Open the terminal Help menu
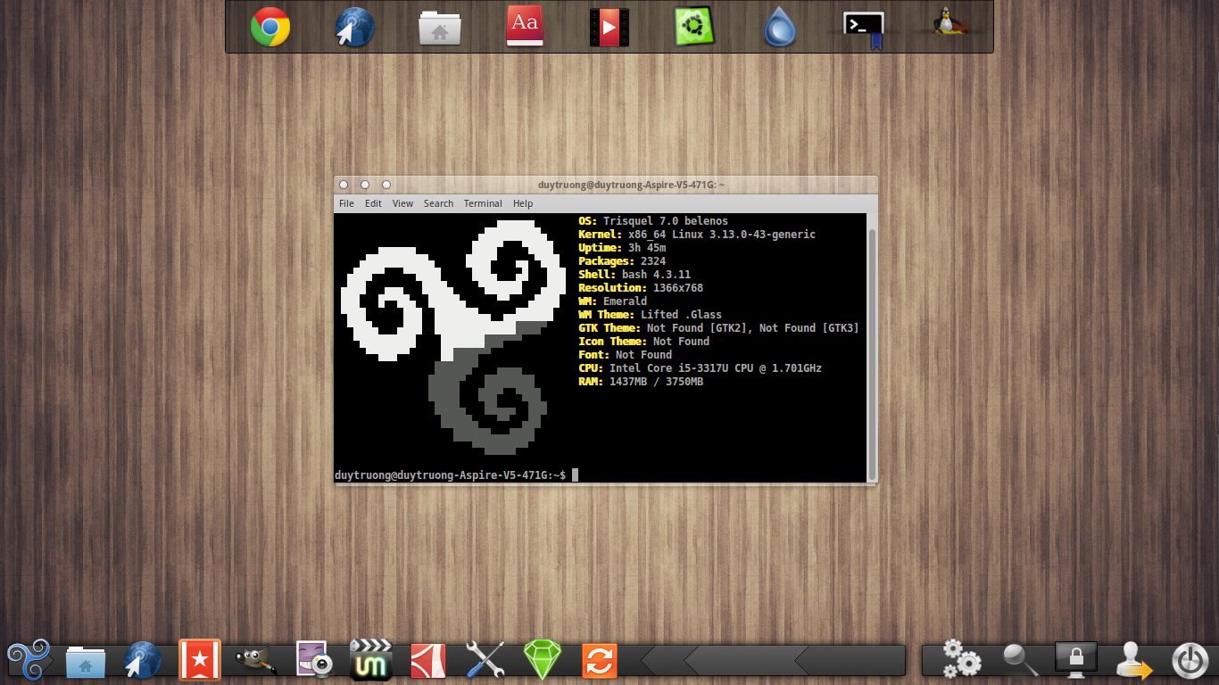1219x685 pixels. [523, 203]
